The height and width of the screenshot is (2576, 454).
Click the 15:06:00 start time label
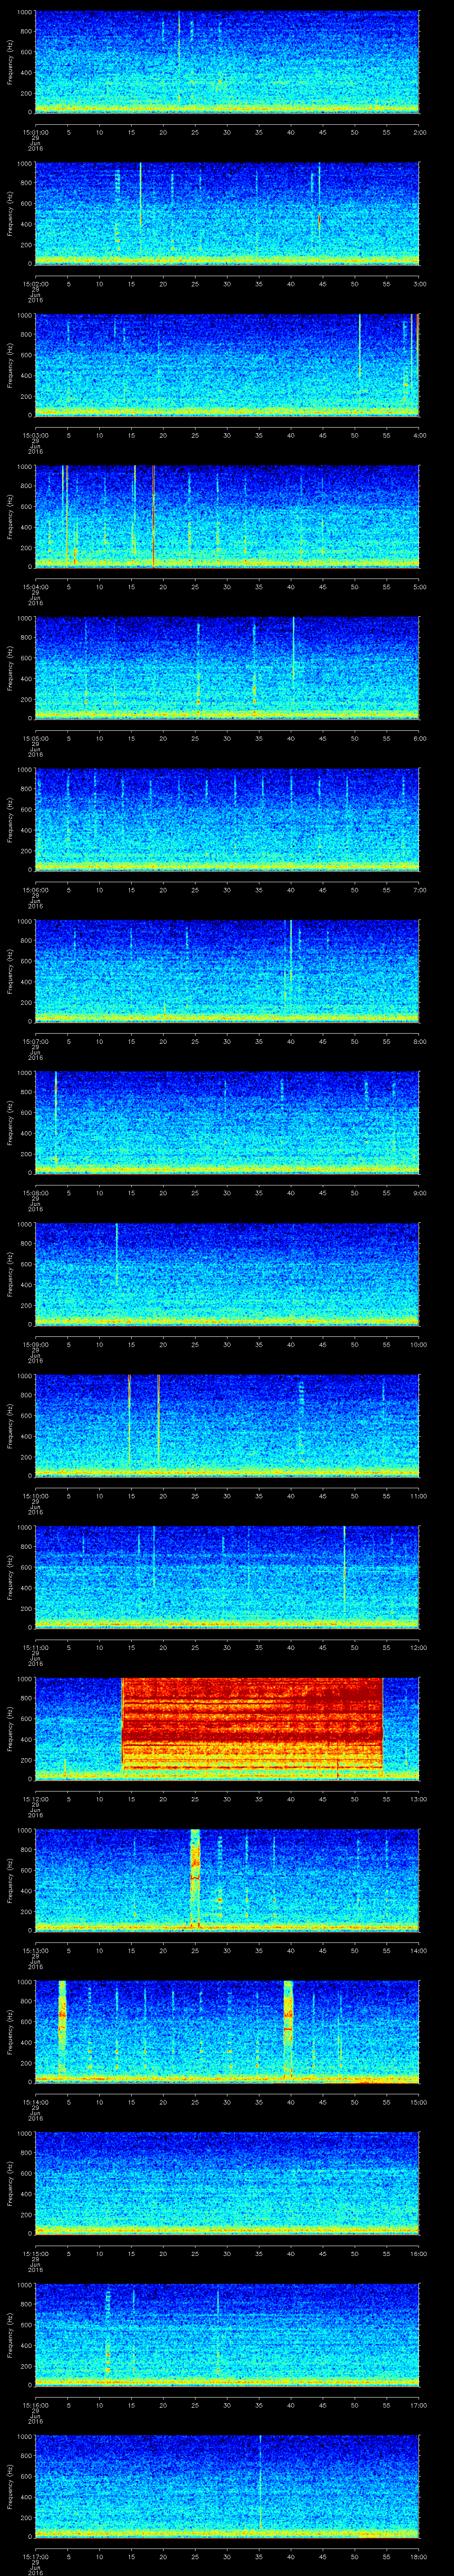35,890
